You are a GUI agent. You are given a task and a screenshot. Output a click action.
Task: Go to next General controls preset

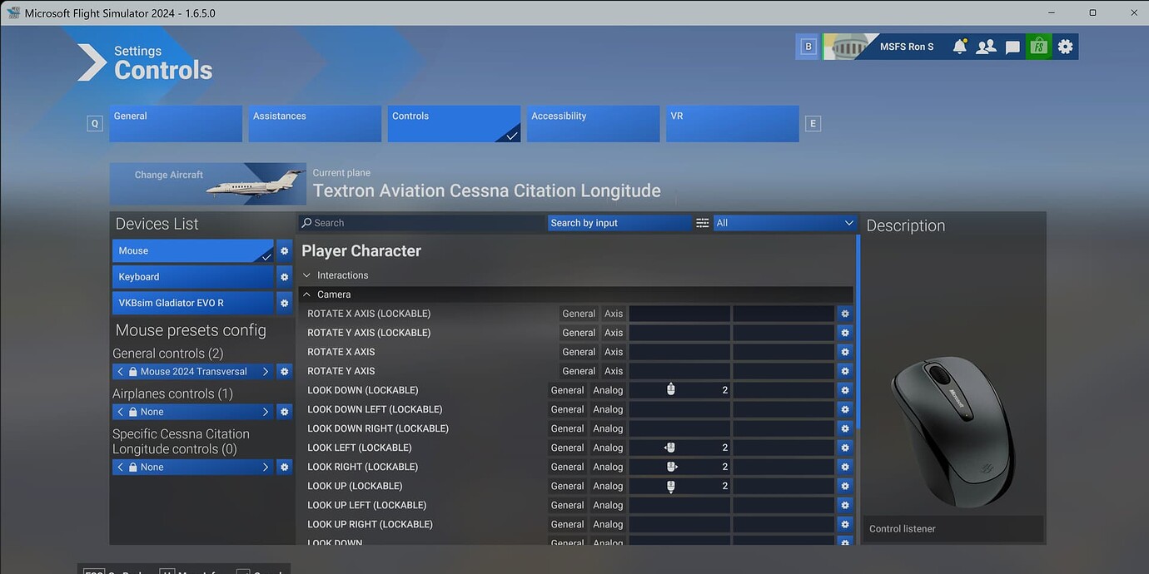click(266, 372)
